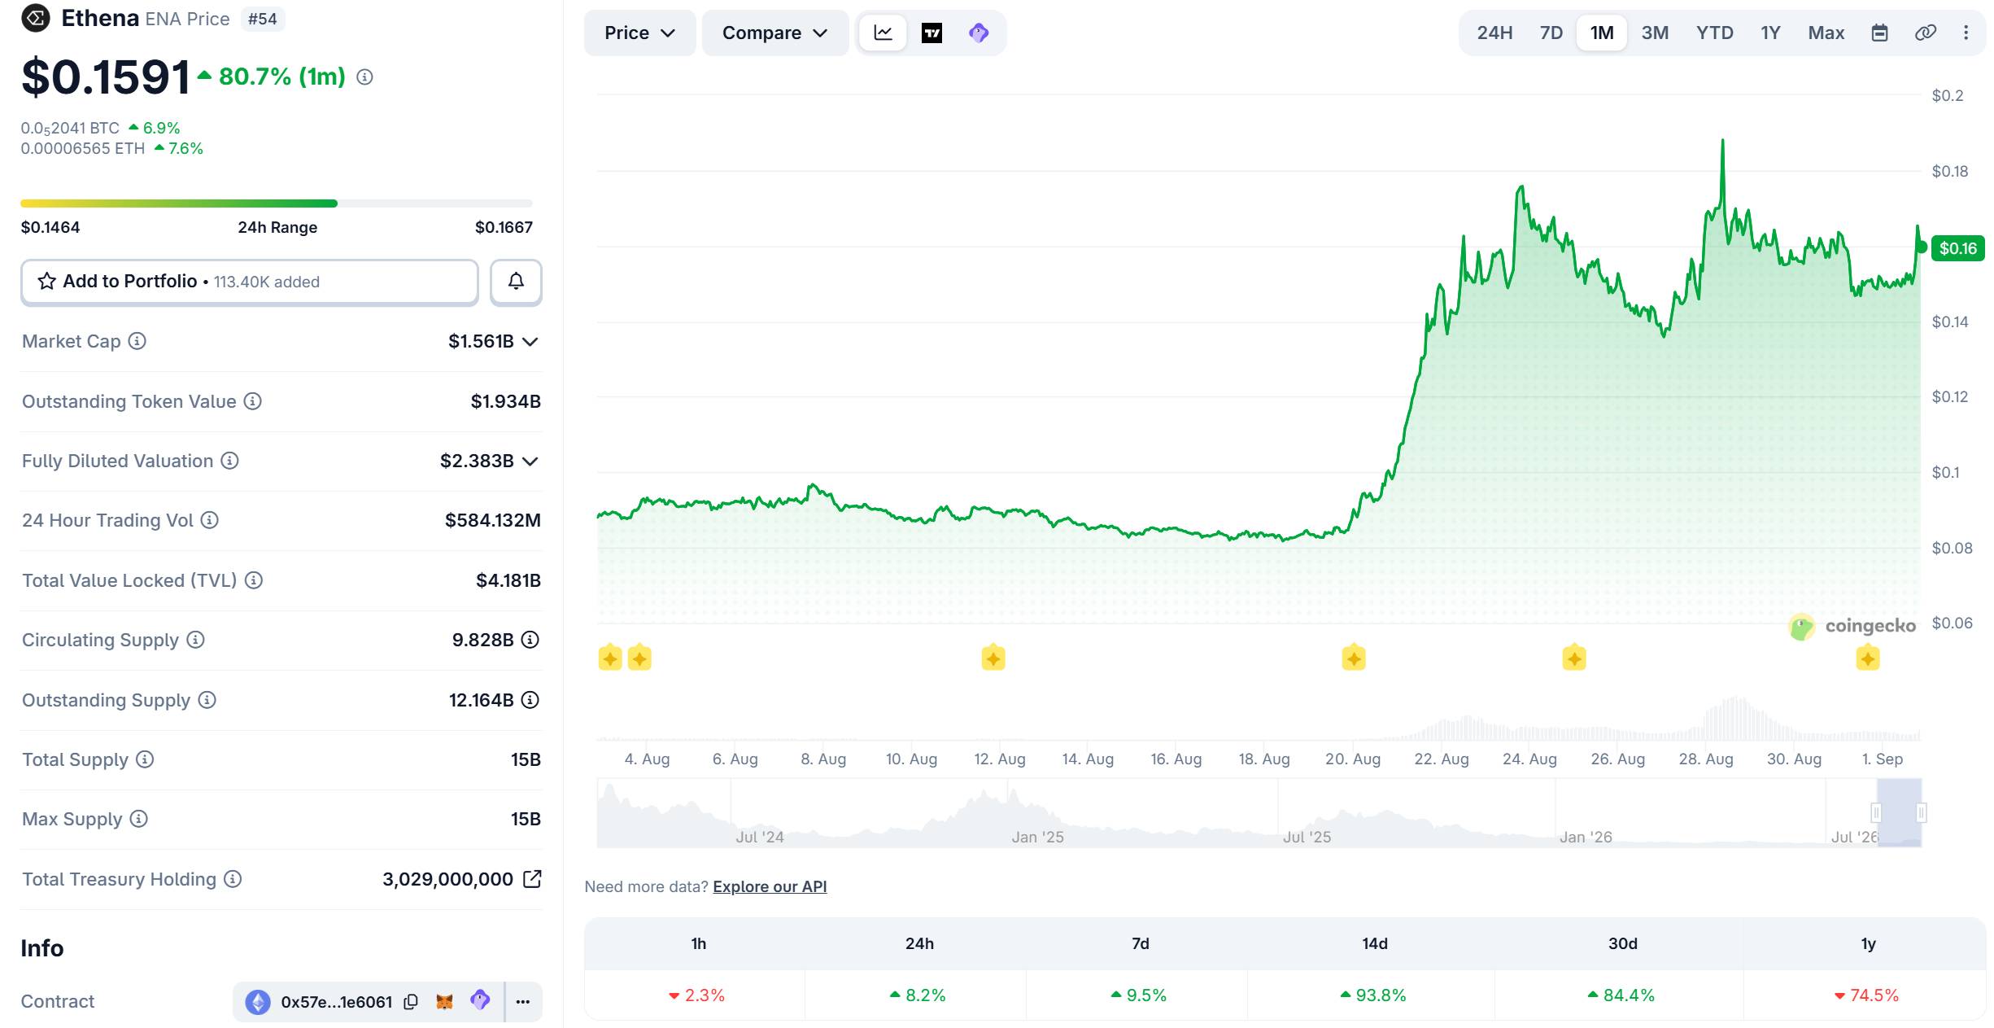The height and width of the screenshot is (1028, 1994).
Task: Open the price change info icon
Action: (365, 77)
